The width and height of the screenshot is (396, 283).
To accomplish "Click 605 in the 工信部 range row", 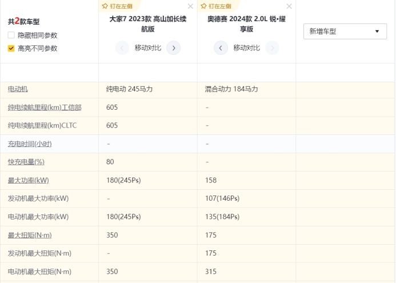I will (112, 107).
